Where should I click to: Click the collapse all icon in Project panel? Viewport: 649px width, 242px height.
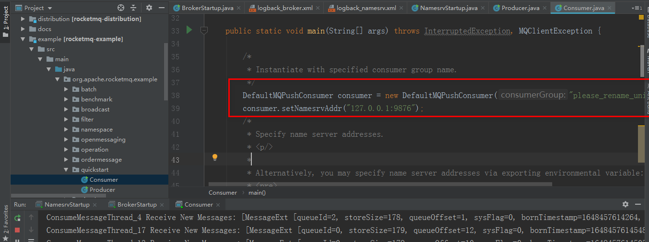click(133, 8)
